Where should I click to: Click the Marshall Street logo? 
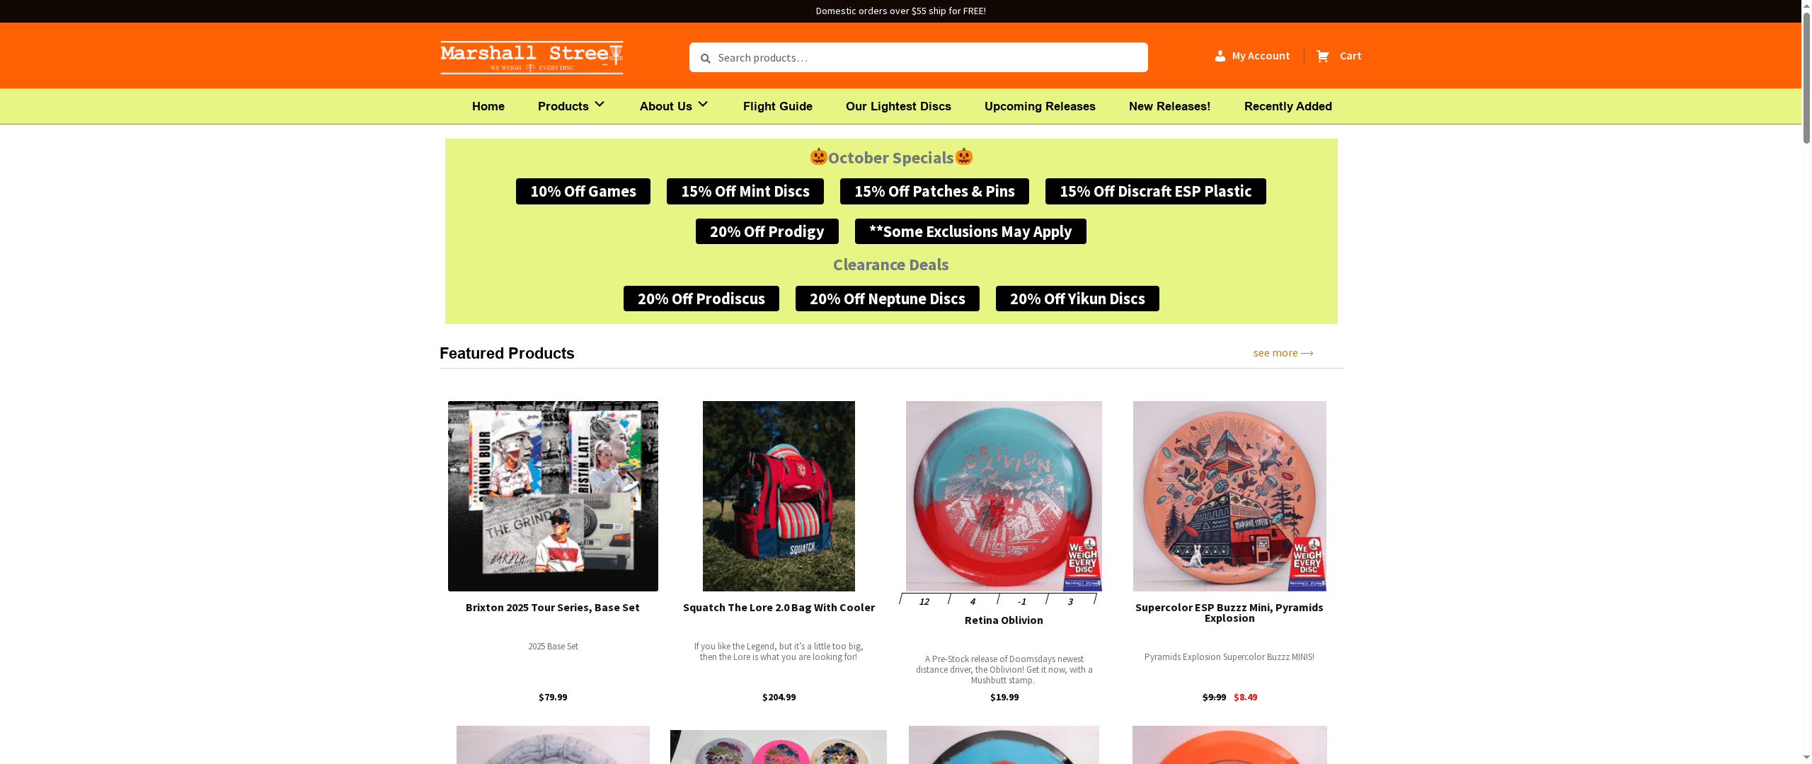point(532,57)
